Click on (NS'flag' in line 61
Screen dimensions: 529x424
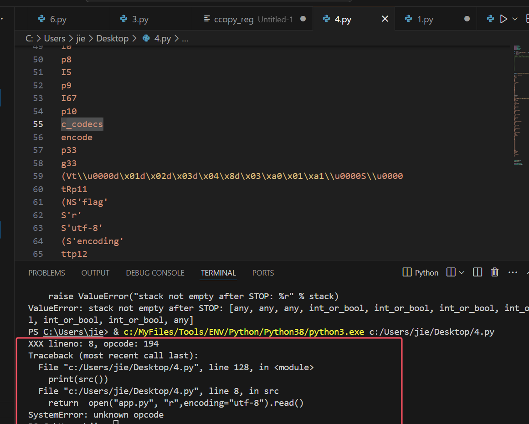84,202
